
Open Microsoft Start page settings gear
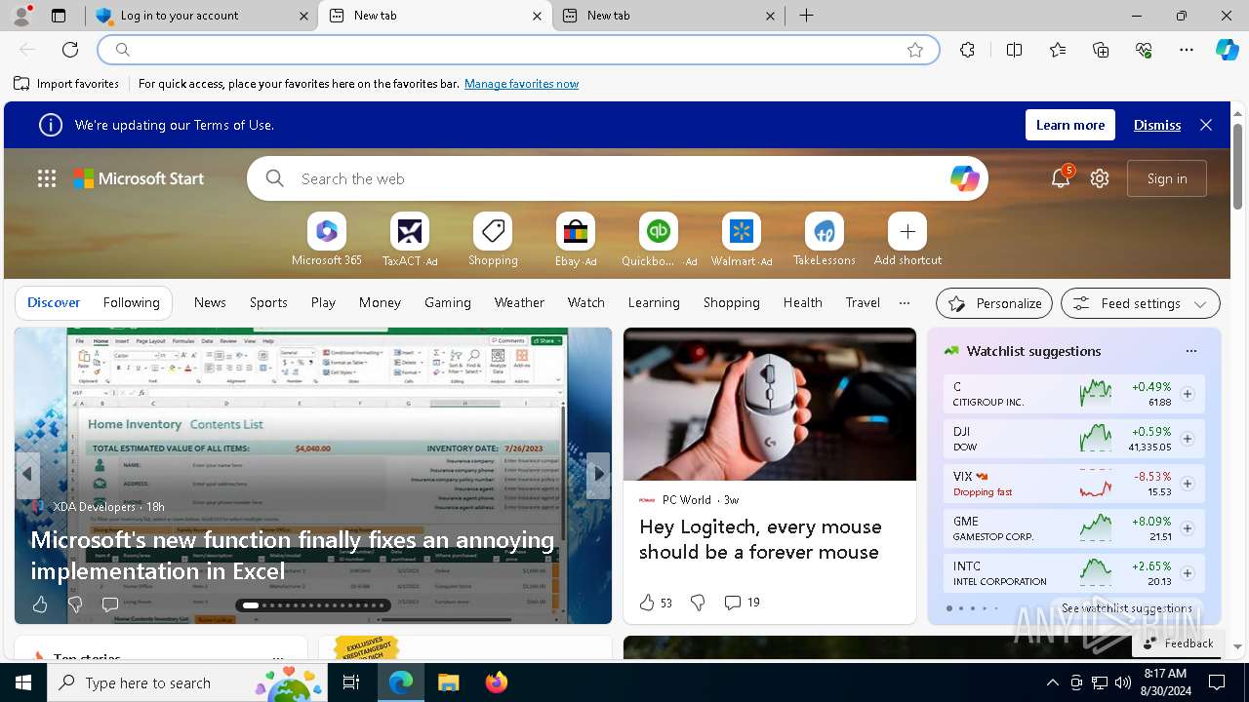coord(1100,178)
